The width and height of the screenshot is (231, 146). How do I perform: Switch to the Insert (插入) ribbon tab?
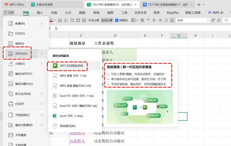click(x=40, y=13)
